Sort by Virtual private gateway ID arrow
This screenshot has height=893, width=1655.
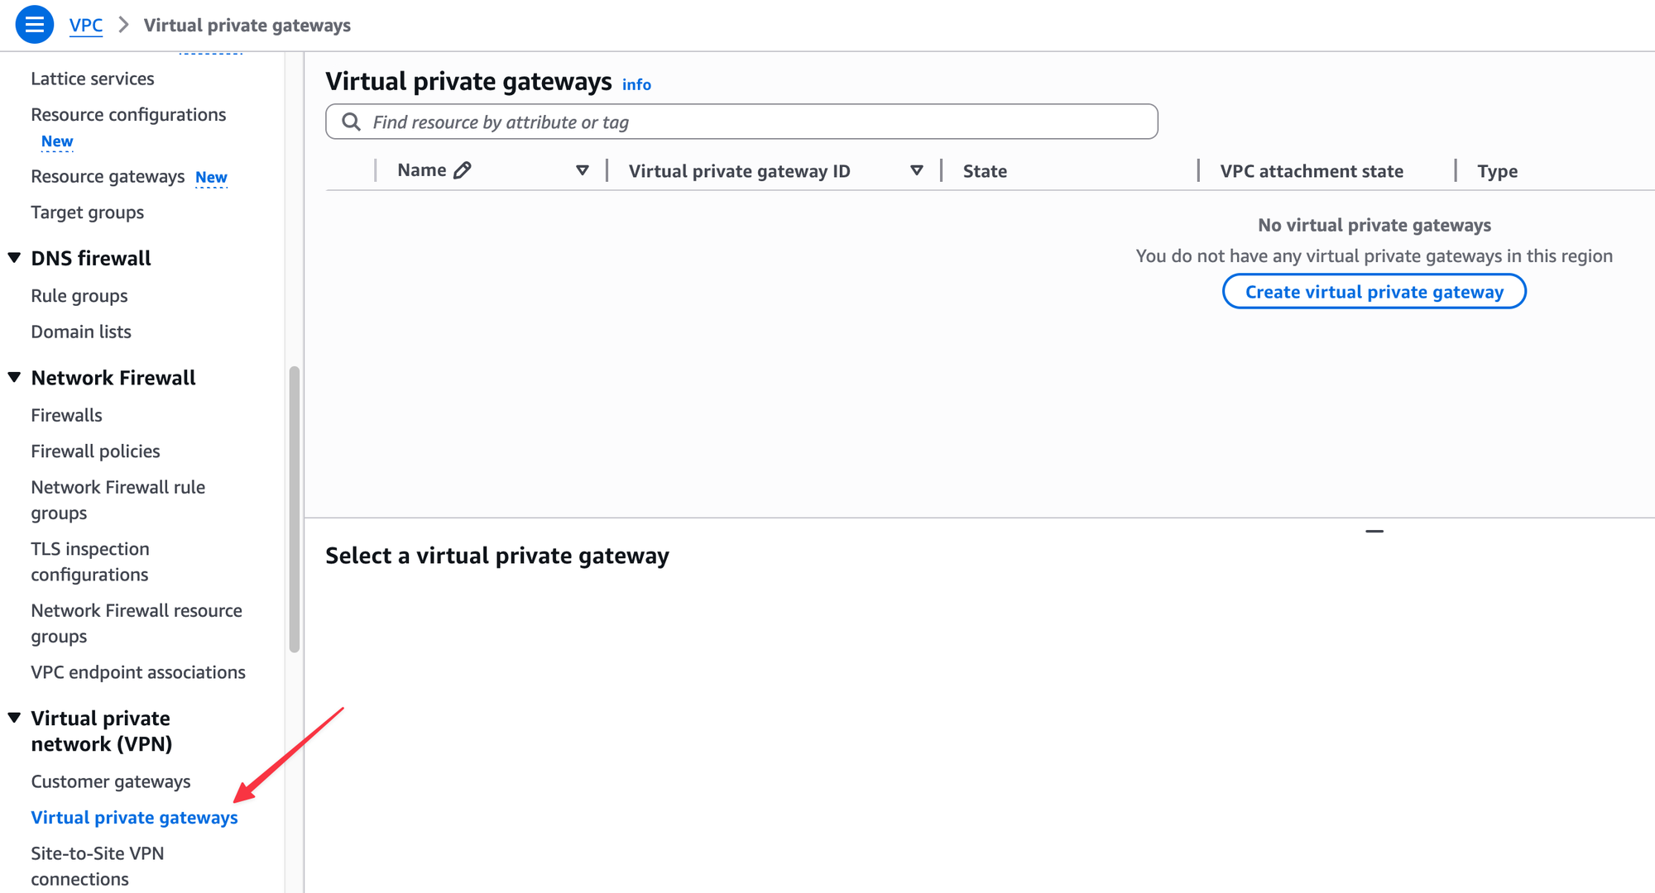pyautogui.click(x=917, y=170)
